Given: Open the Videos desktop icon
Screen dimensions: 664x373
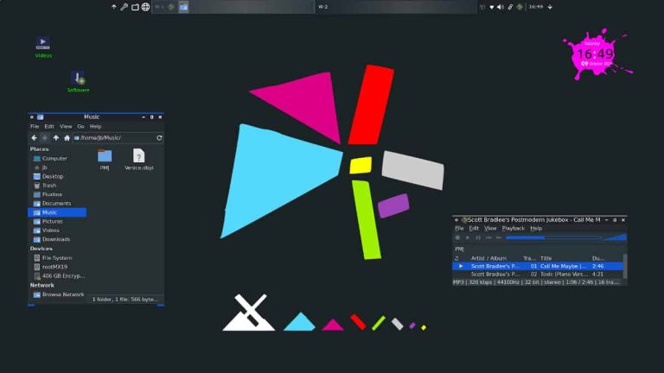Looking at the screenshot, I should coord(42,43).
